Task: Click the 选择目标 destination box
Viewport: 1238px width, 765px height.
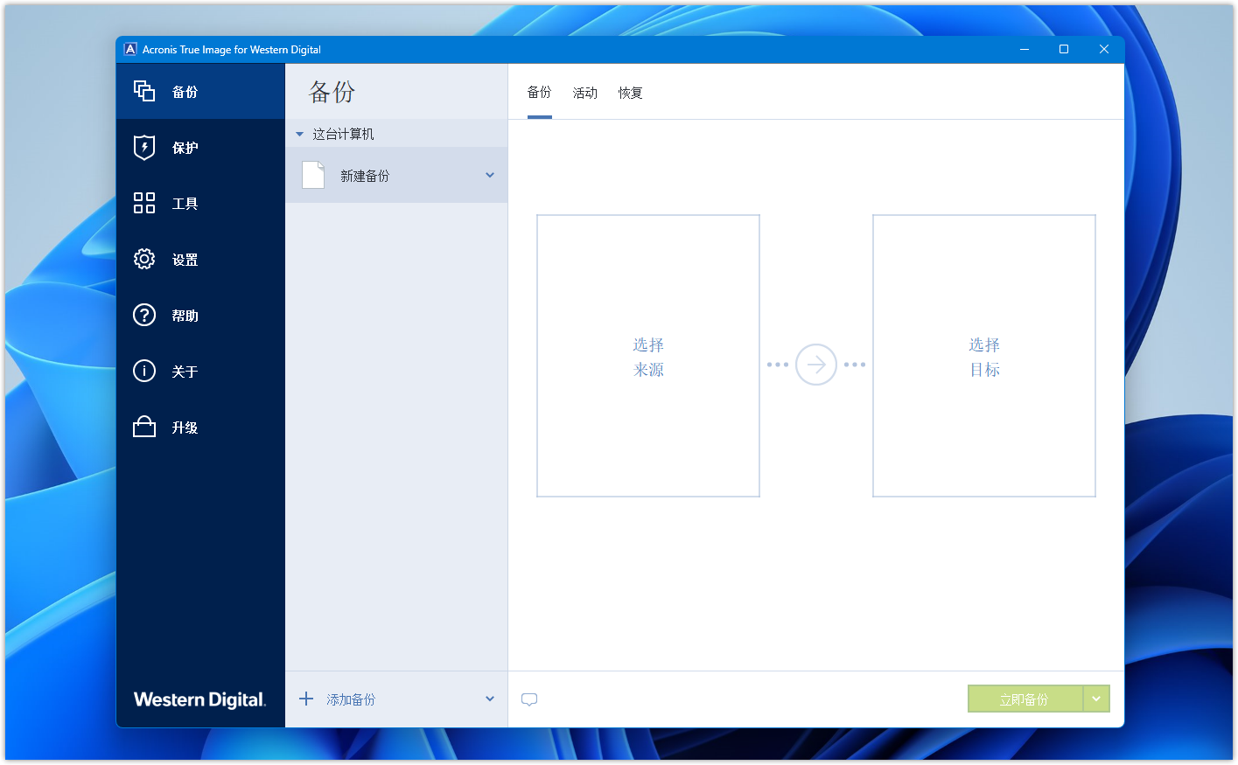Action: [x=984, y=356]
